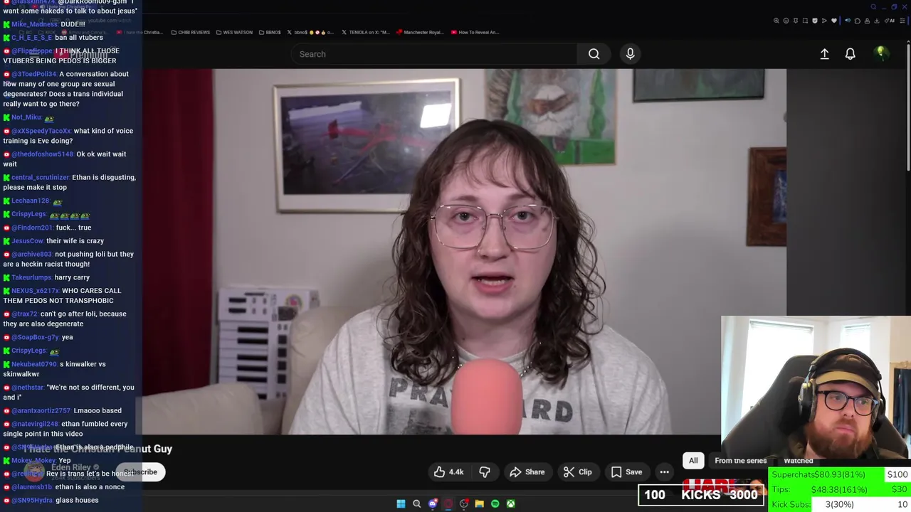Open the browser downloads arrow icon
The image size is (911, 512).
(877, 21)
